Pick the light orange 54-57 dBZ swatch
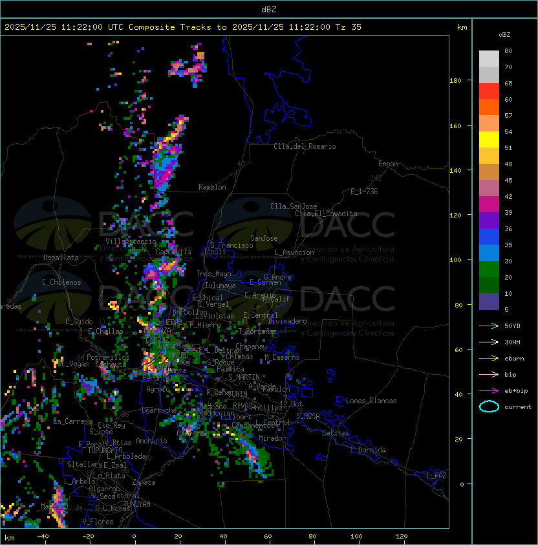 pos(489,124)
